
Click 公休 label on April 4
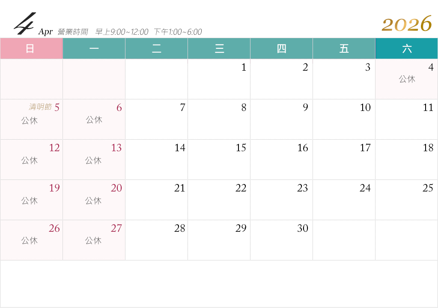(407, 79)
